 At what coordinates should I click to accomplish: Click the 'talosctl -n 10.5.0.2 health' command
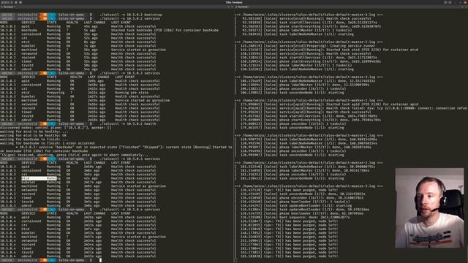click(x=127, y=123)
